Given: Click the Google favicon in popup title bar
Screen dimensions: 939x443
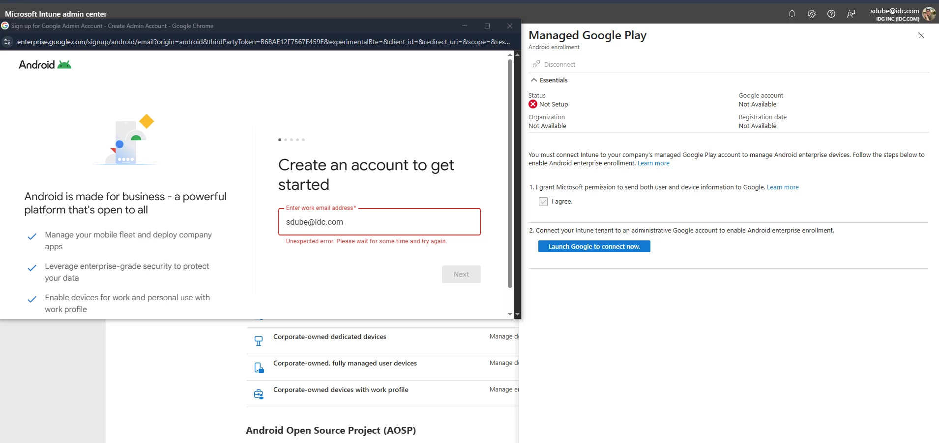Looking at the screenshot, I should pos(5,26).
